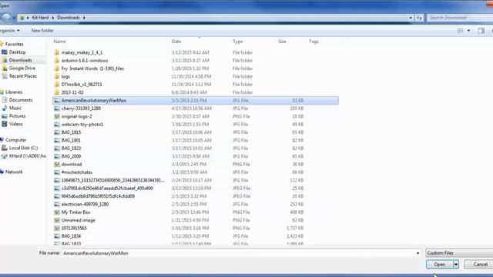Select the #michedchatex file name
Viewport: 493px width, 277px height.
77,172
